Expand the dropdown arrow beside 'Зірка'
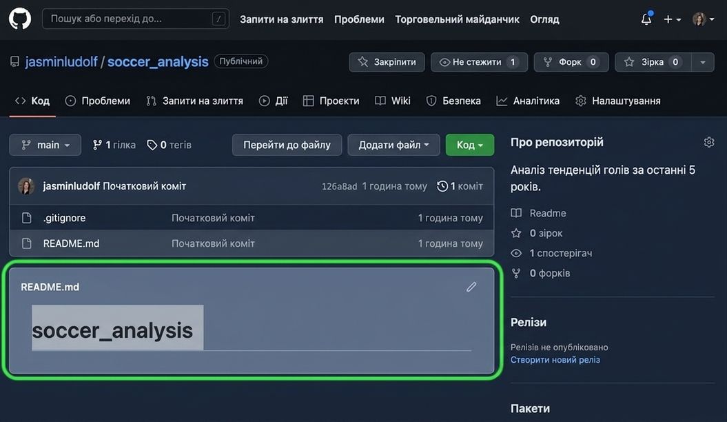Viewport: 727px width, 422px height. pyautogui.click(x=703, y=62)
